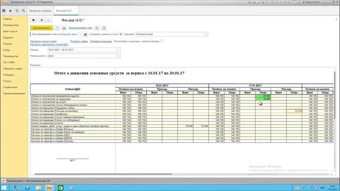Click taskbar clock in system tray
The height and width of the screenshot is (191, 340).
[x=332, y=188]
